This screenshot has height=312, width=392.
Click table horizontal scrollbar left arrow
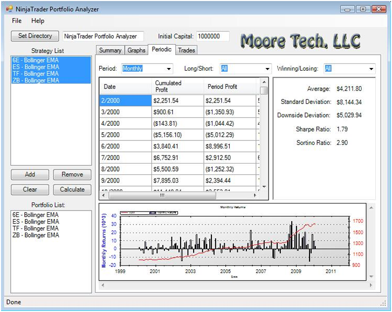tap(104, 195)
